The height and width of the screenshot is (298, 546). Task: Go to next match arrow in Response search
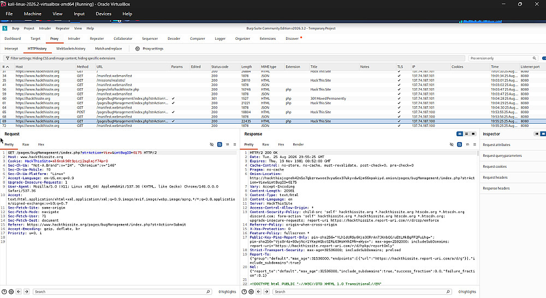pos(266,292)
